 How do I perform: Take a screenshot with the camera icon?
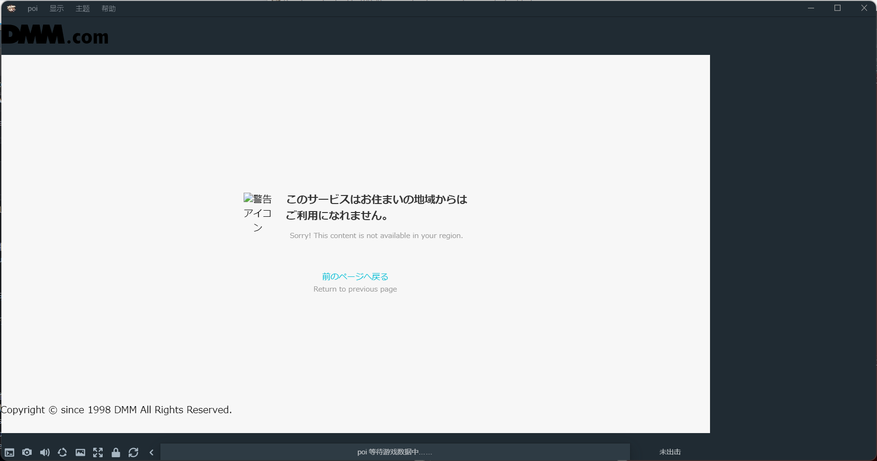(x=27, y=452)
